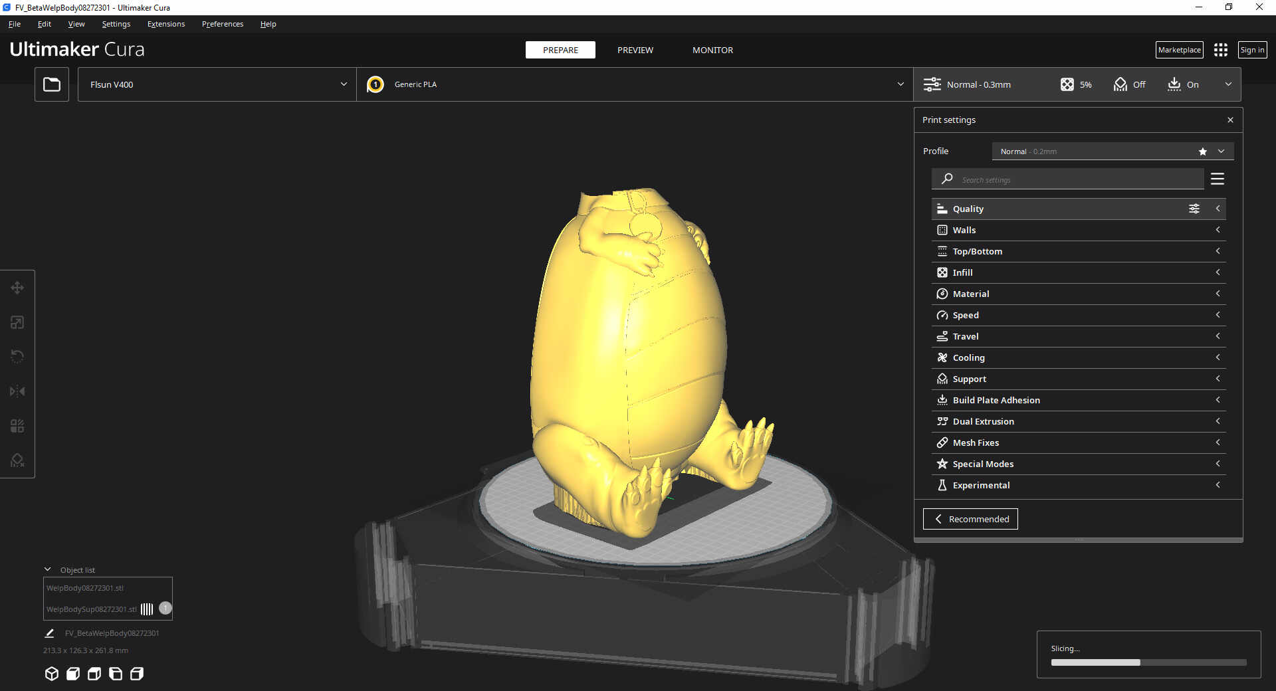The image size is (1276, 691).
Task: Expand the Material settings category
Action: pyautogui.click(x=1078, y=294)
